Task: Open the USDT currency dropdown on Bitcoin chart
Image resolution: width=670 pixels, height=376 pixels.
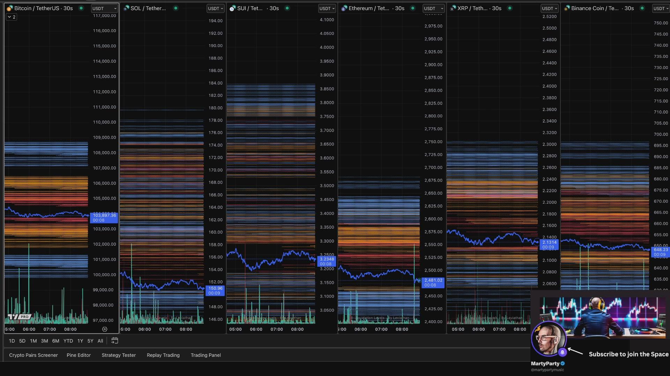Action: point(104,8)
